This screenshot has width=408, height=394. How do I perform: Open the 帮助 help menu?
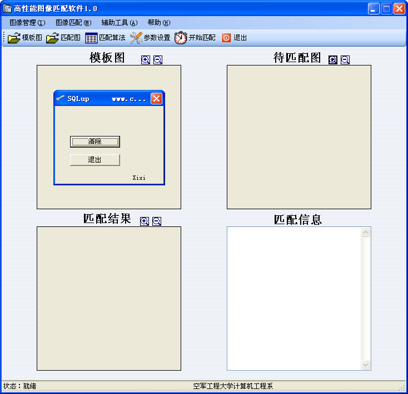click(159, 23)
